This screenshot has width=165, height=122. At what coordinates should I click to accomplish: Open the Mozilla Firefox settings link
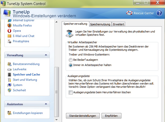click(22, 25)
